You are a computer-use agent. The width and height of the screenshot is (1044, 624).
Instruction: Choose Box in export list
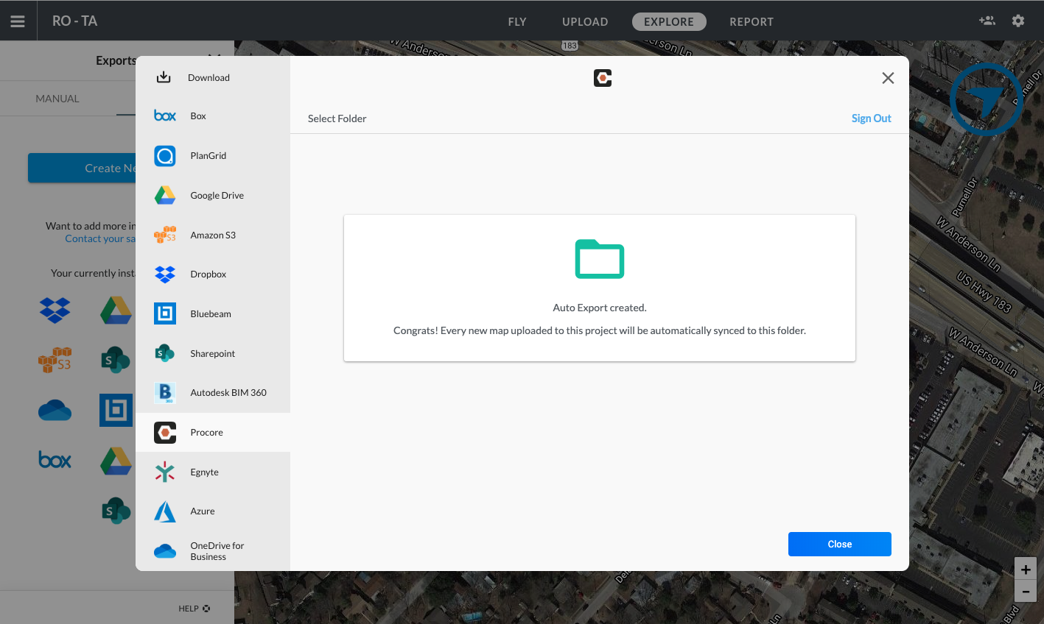(x=213, y=116)
